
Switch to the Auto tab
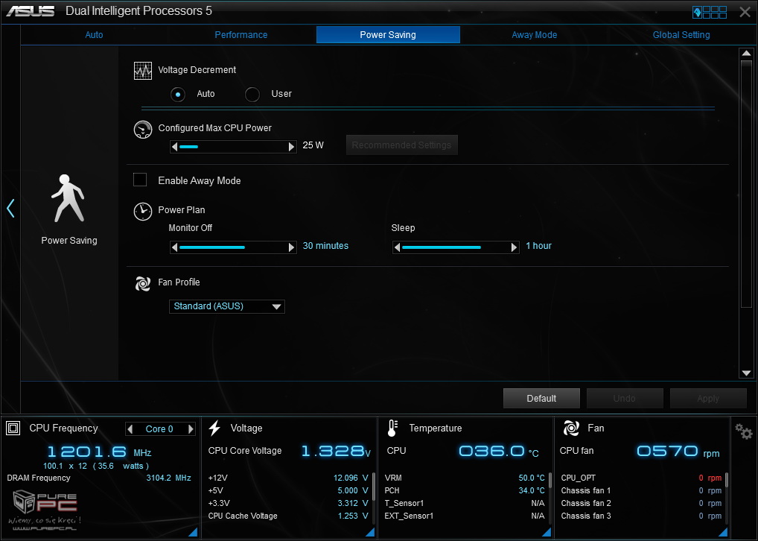95,35
